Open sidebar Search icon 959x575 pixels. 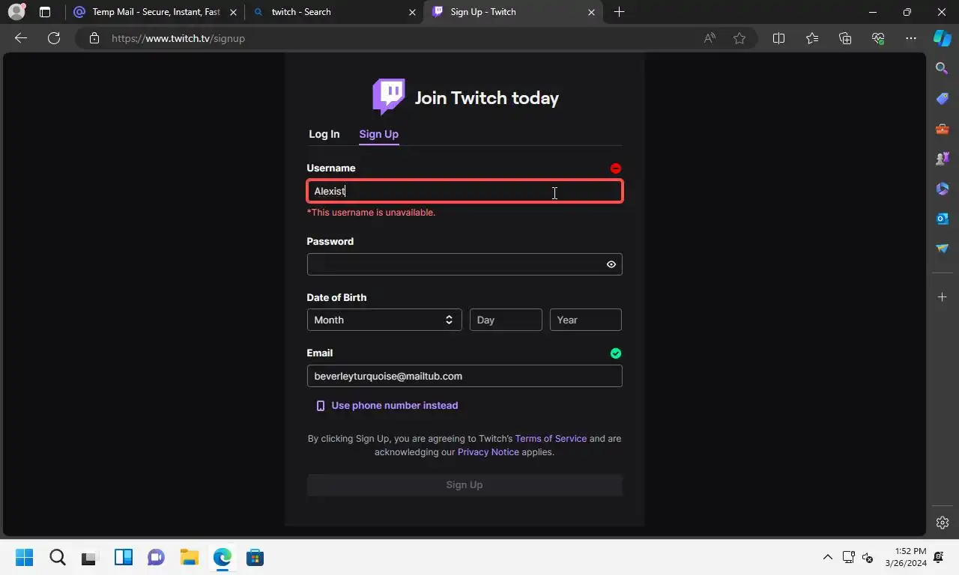point(943,69)
